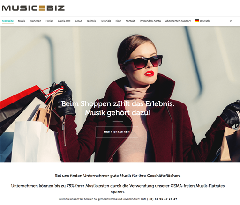This screenshot has height=205, width=240.
Task: Open the Gratis-Test page
Action: point(64,21)
